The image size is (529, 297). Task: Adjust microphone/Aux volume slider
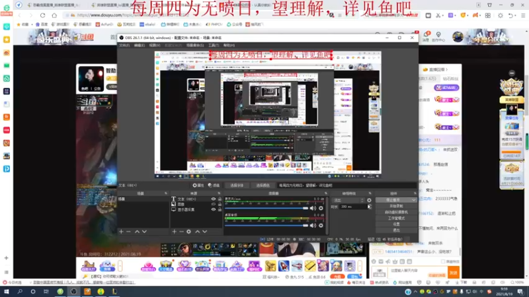[266, 208]
